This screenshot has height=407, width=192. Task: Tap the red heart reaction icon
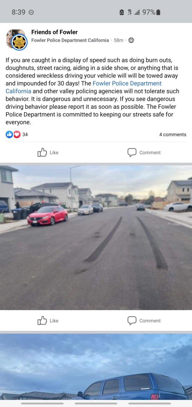[x=17, y=135]
